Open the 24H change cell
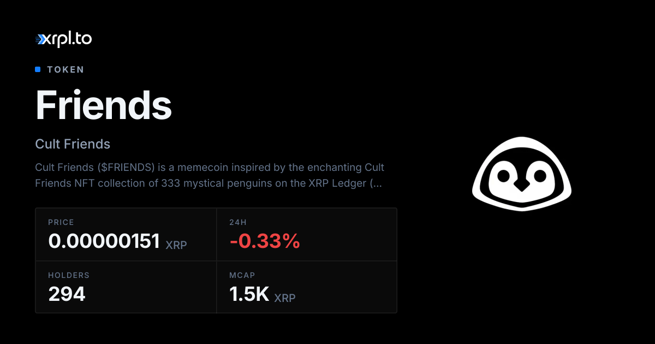655x344 pixels. click(x=307, y=234)
